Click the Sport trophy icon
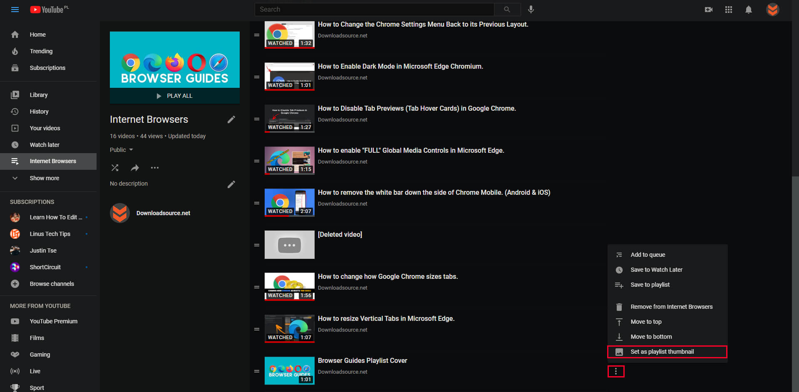The width and height of the screenshot is (799, 392). point(15,387)
